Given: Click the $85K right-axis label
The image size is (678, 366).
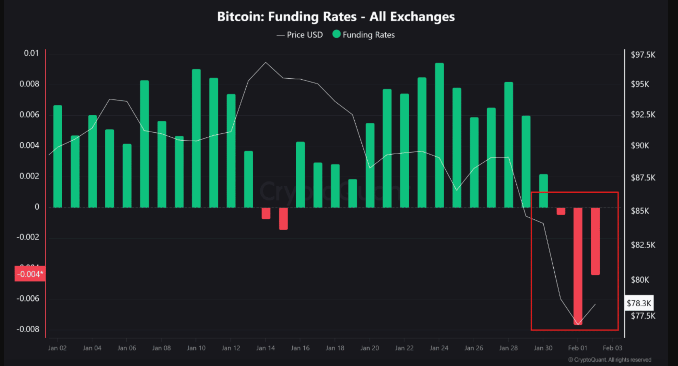Looking at the screenshot, I should pyautogui.click(x=640, y=211).
